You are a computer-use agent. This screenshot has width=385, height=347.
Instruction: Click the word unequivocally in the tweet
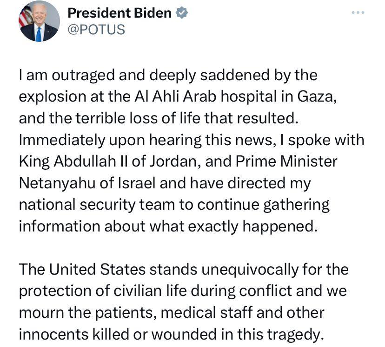pos(250,270)
